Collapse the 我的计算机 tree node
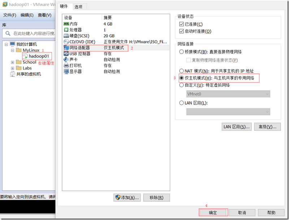This screenshot has width=289, height=220. click(6, 44)
